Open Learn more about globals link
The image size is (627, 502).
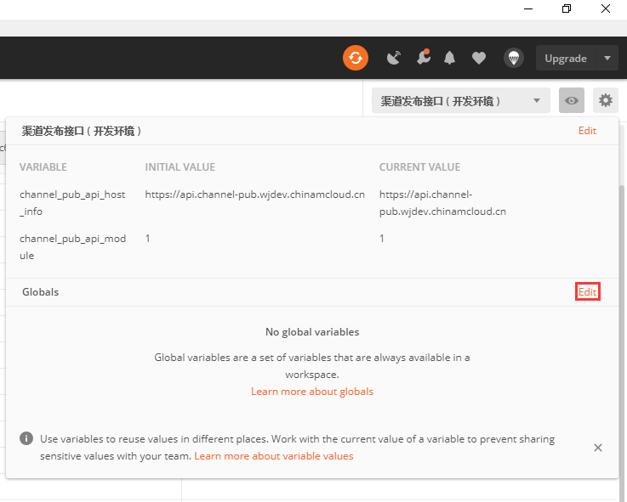pos(312,392)
